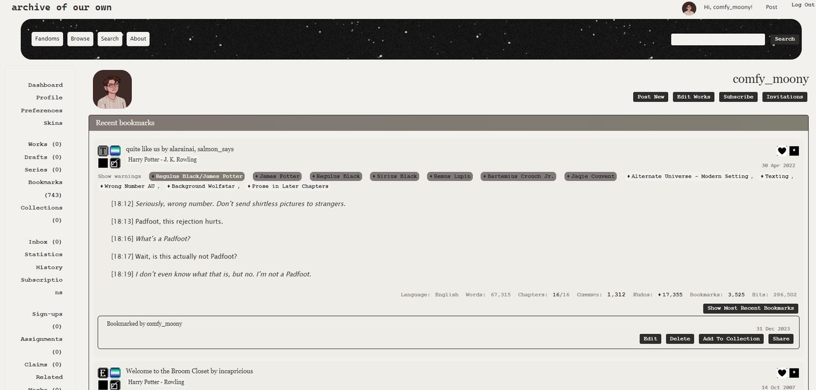The width and height of the screenshot is (816, 390).
Task: Click the James Potter character tag
Action: point(277,177)
